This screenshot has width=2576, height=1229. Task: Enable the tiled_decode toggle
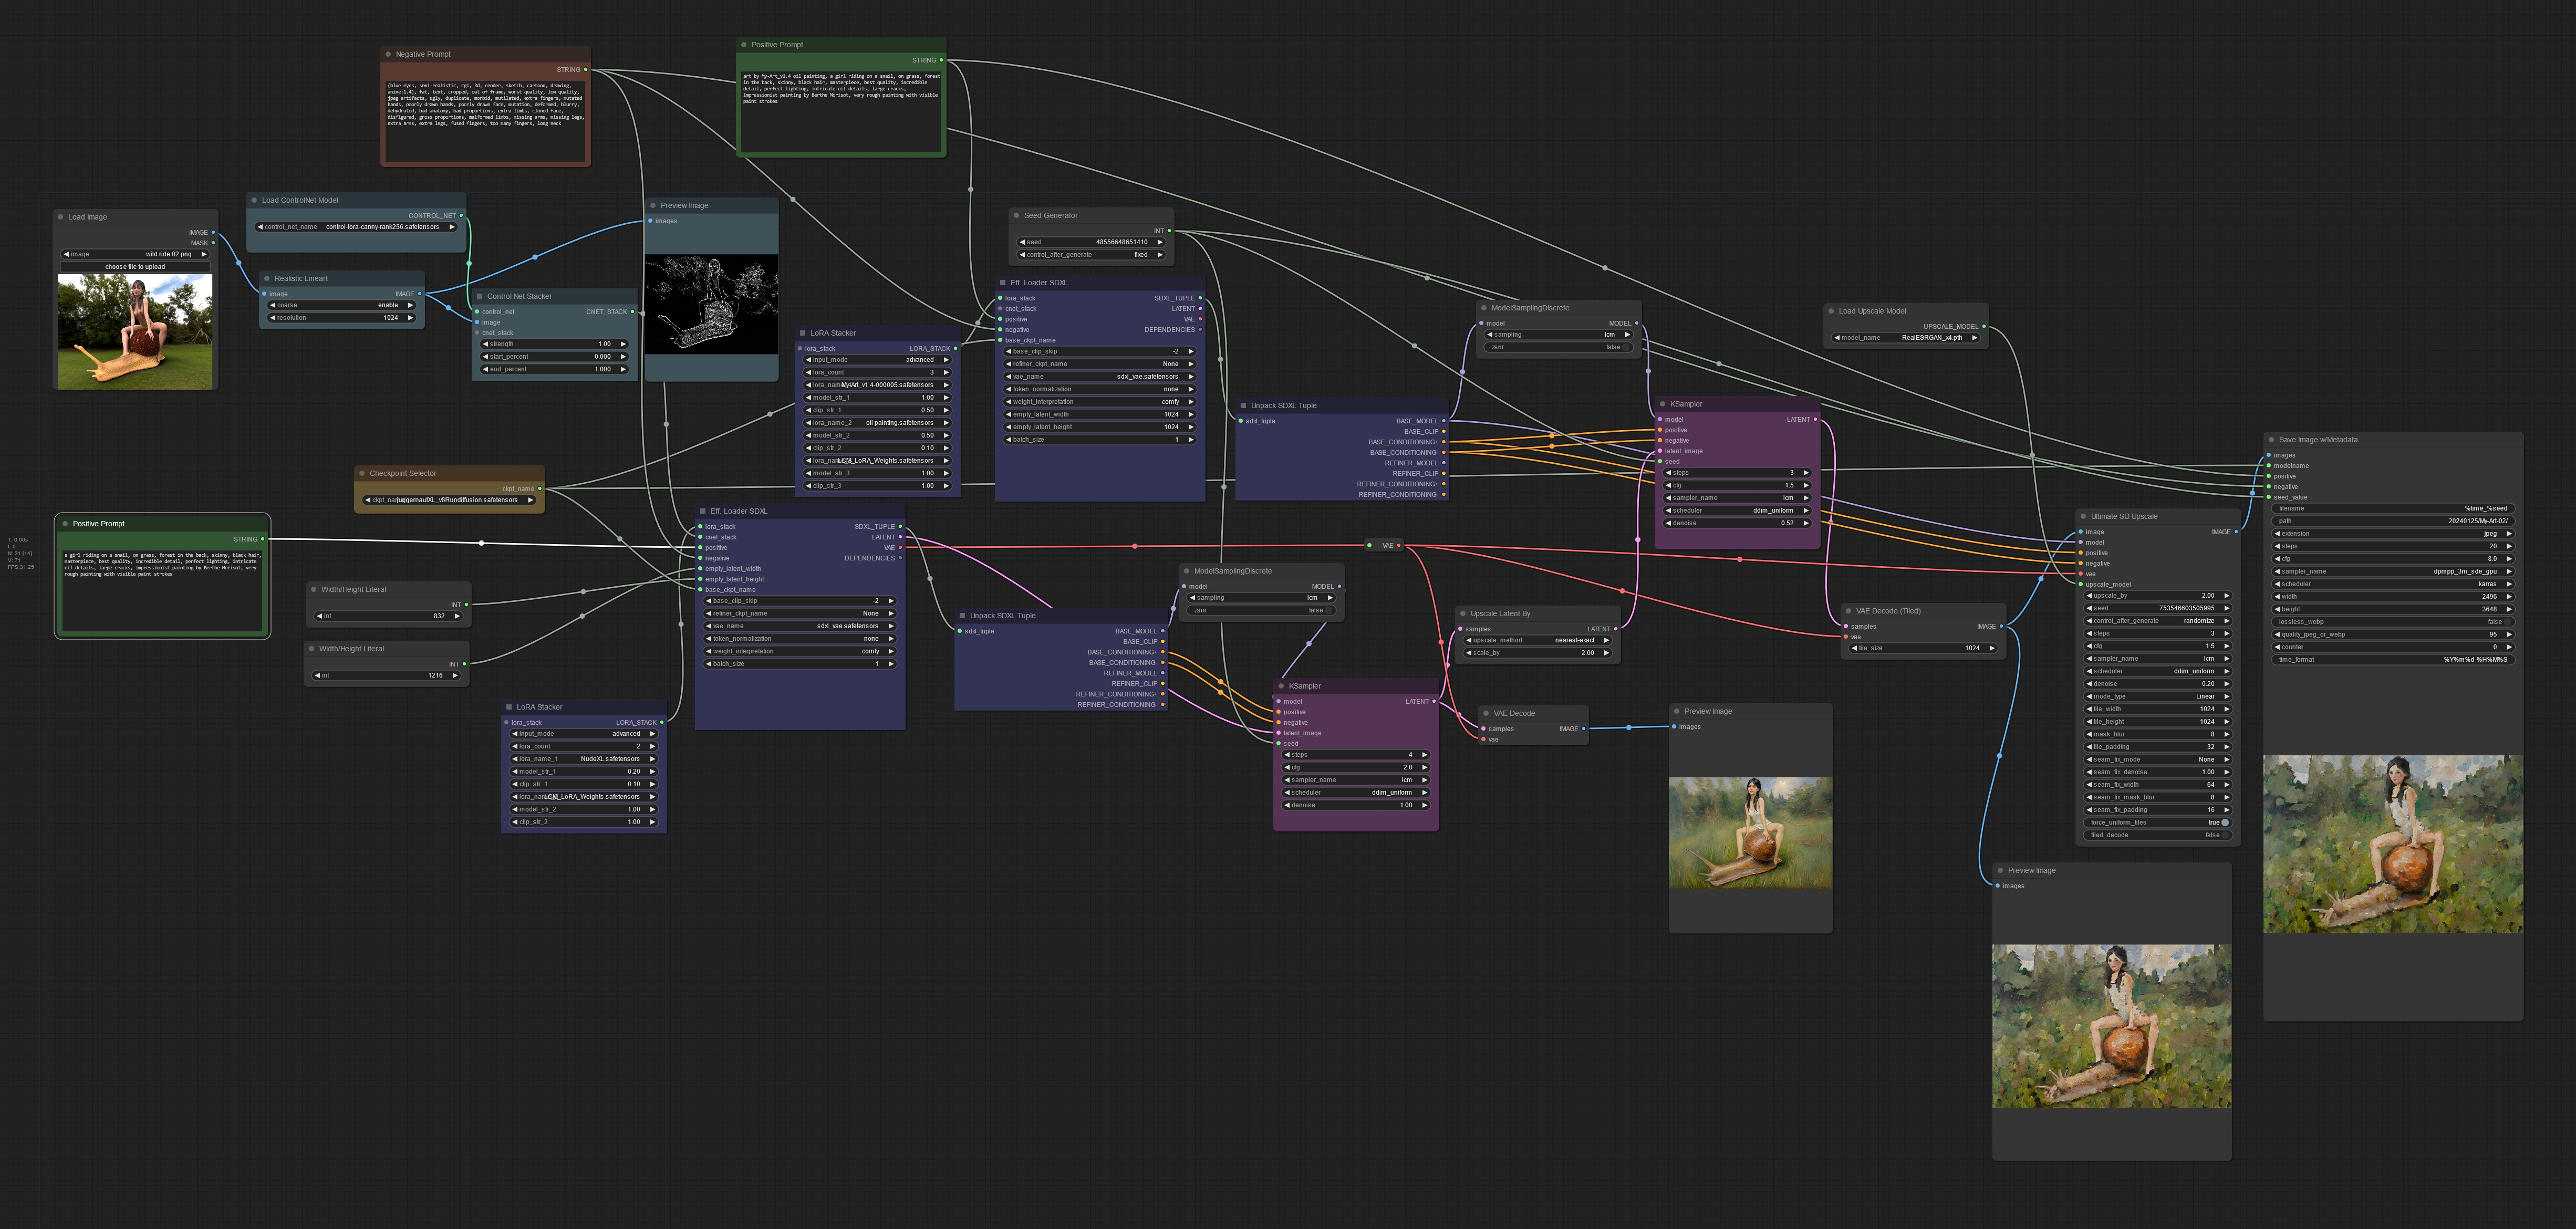[x=2224, y=835]
